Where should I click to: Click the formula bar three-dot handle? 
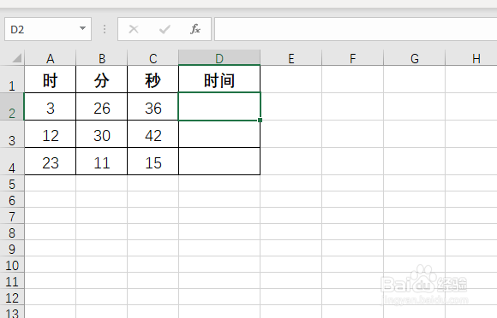point(105,29)
